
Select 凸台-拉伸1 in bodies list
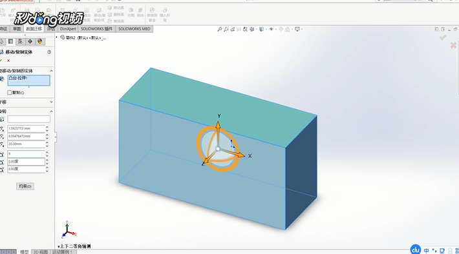pyautogui.click(x=18, y=78)
